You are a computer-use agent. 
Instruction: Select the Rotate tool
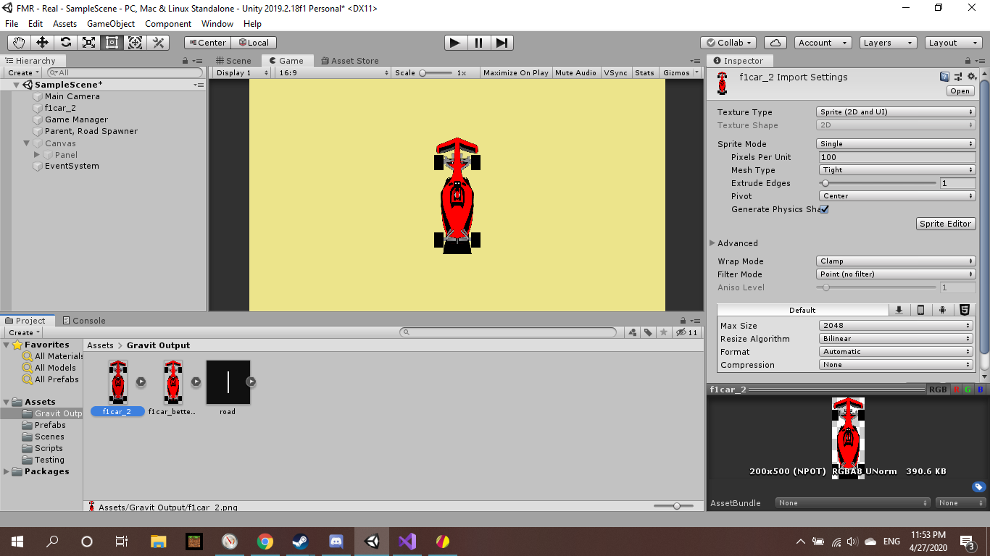[x=65, y=43]
